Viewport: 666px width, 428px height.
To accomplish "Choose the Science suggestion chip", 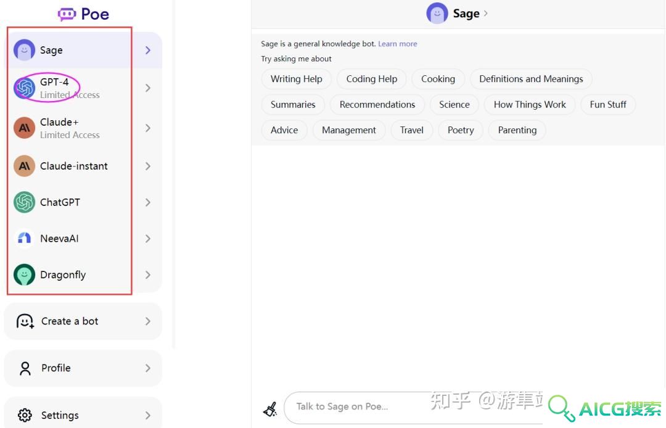I will pyautogui.click(x=454, y=104).
